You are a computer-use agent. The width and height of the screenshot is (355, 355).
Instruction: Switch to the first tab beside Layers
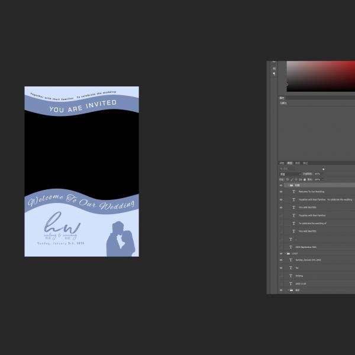click(x=282, y=163)
